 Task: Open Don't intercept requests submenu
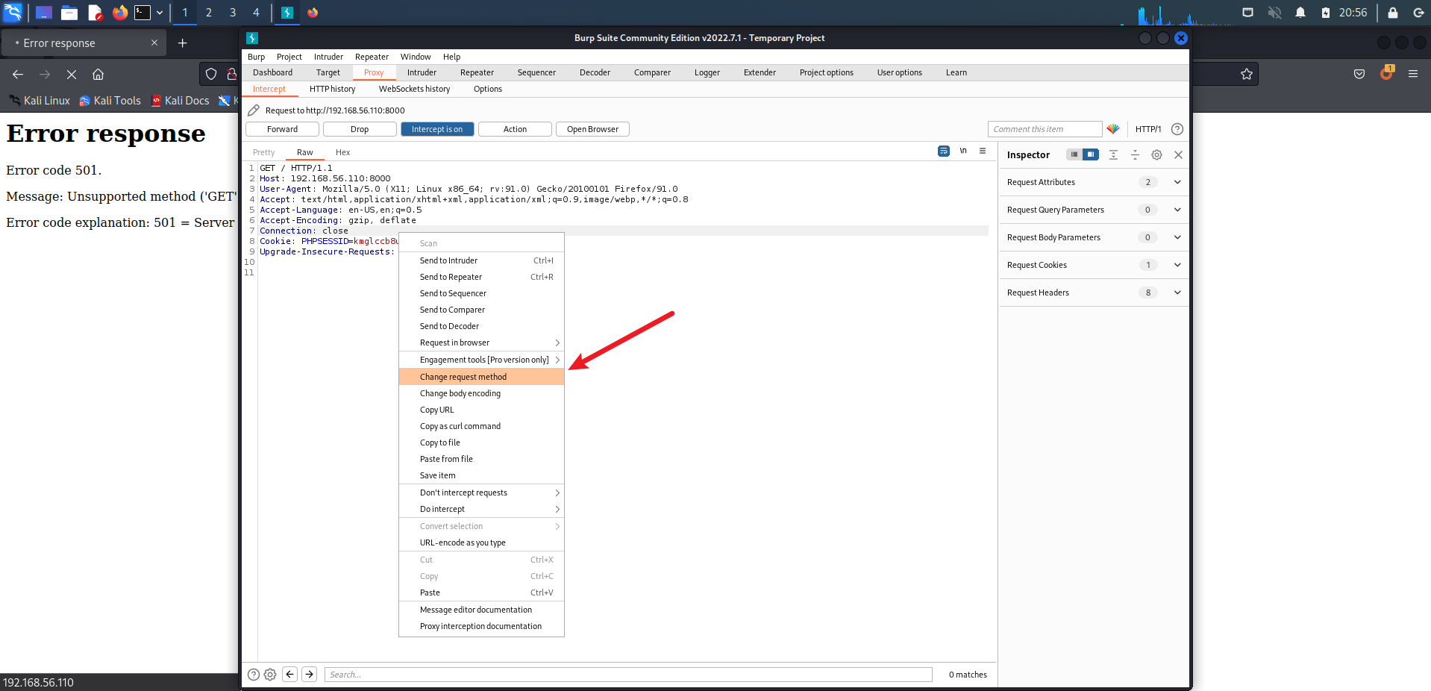(x=481, y=493)
